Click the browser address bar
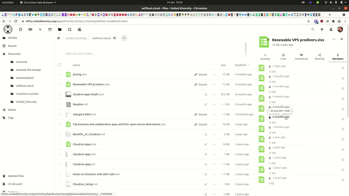Image resolution: width=349 pixels, height=196 pixels. 164,21
